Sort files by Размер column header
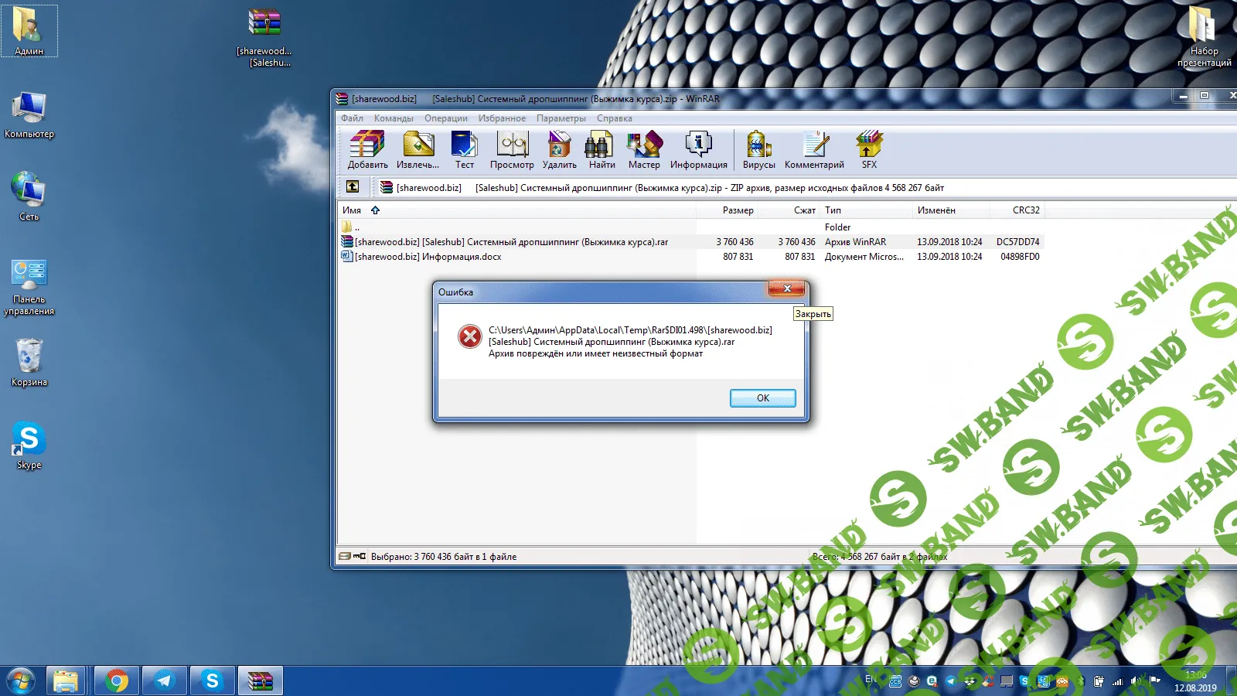Viewport: 1237px width, 696px height. 738,210
